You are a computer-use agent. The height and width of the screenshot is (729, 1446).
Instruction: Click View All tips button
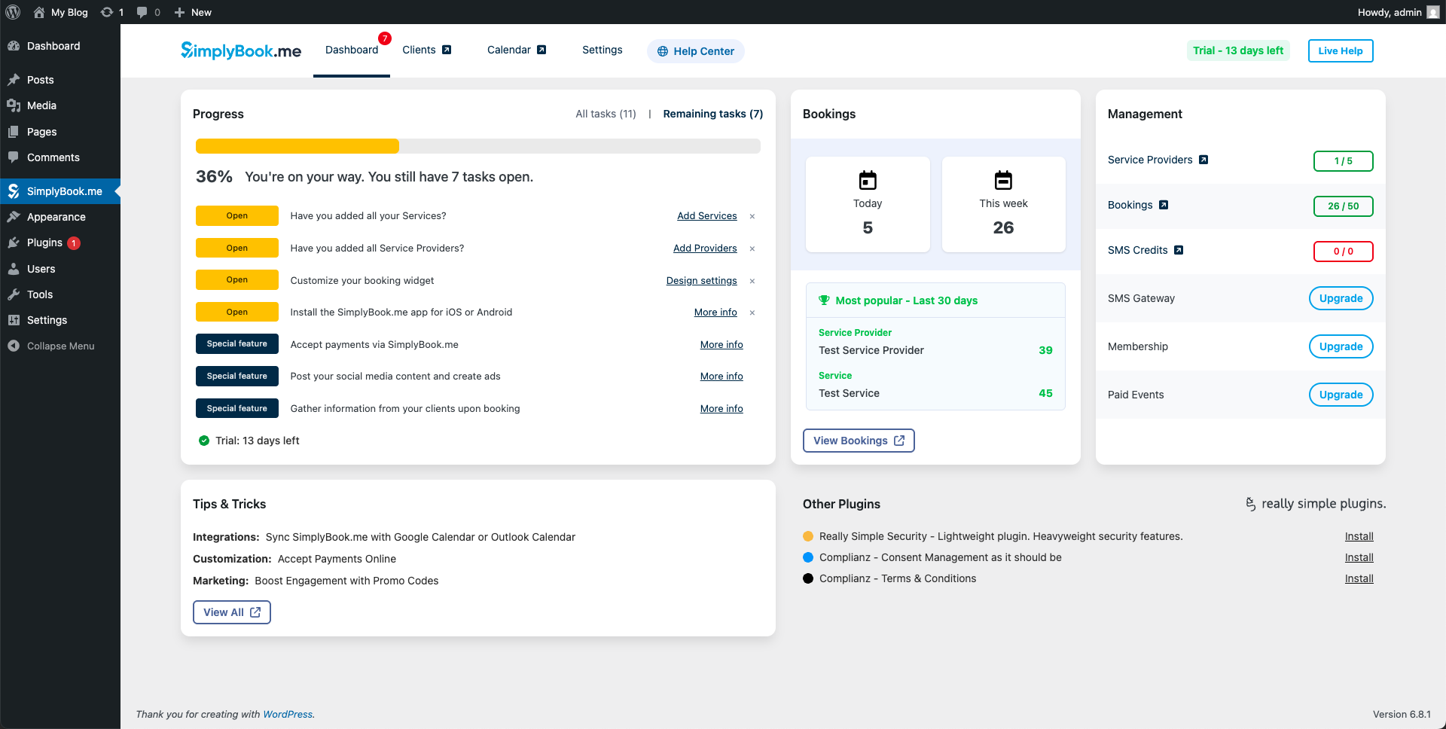pyautogui.click(x=232, y=612)
